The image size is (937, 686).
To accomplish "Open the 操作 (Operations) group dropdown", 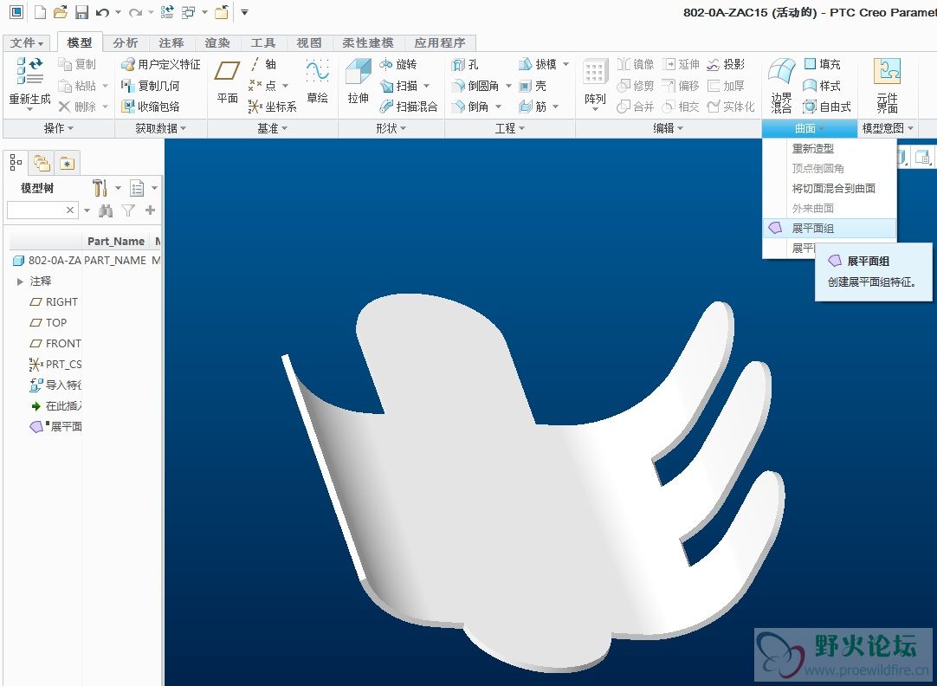I will (x=59, y=128).
